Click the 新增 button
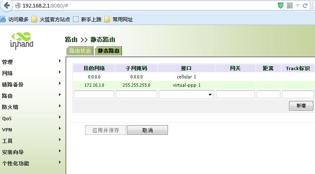The height and width of the screenshot is (174, 315). pyautogui.click(x=301, y=106)
